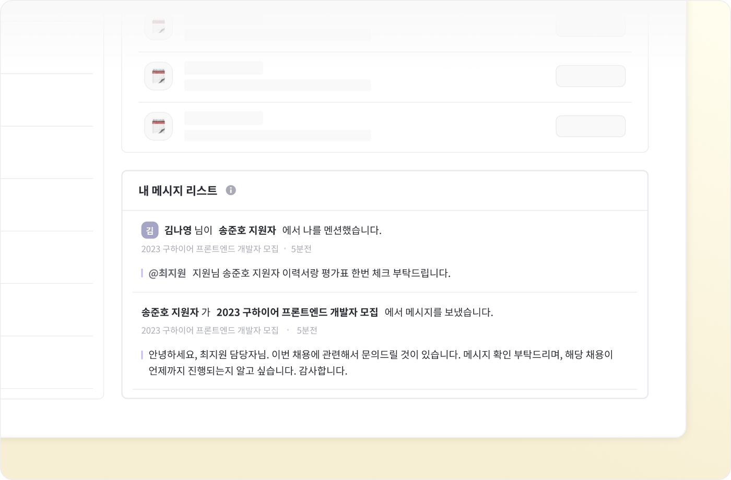Select the bottom row's calendar icon
This screenshot has height=480, width=731.
[159, 126]
